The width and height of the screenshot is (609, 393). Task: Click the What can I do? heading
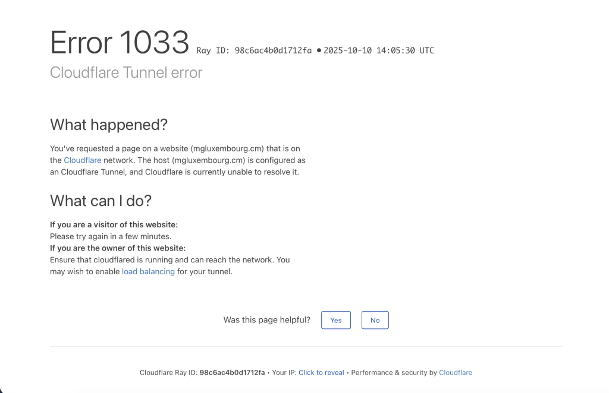(x=101, y=201)
